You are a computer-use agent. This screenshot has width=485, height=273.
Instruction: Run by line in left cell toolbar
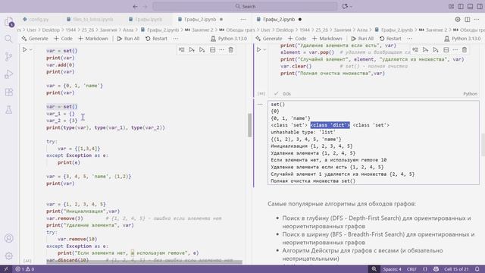182,50
